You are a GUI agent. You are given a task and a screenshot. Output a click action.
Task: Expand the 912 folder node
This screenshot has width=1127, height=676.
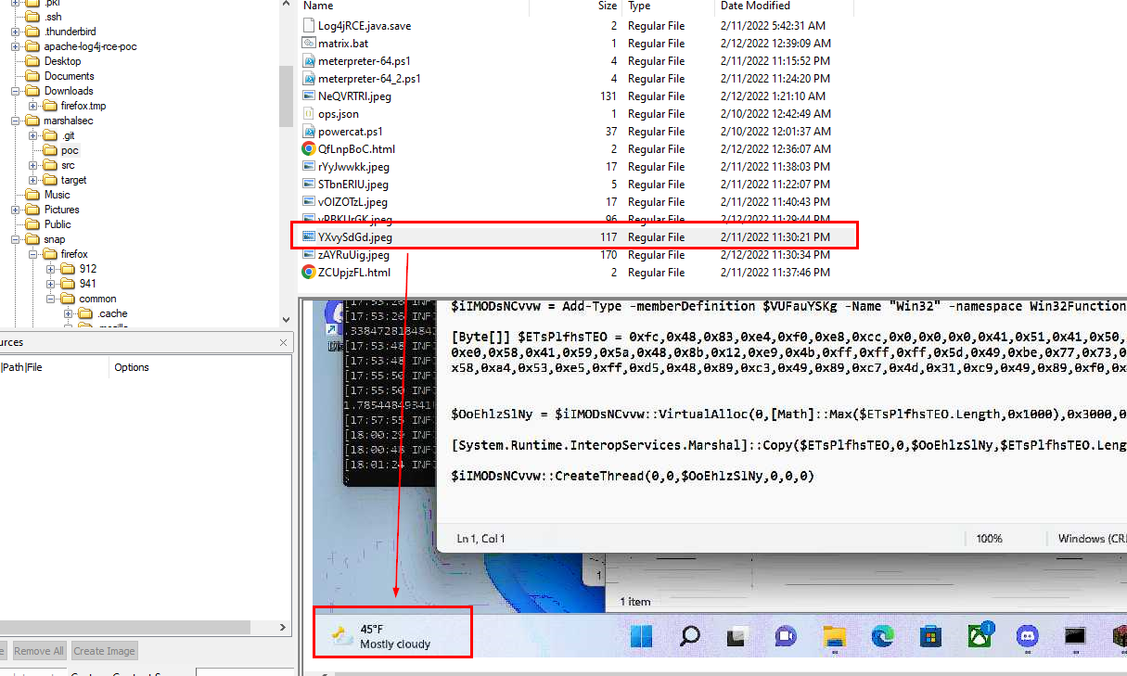click(51, 269)
